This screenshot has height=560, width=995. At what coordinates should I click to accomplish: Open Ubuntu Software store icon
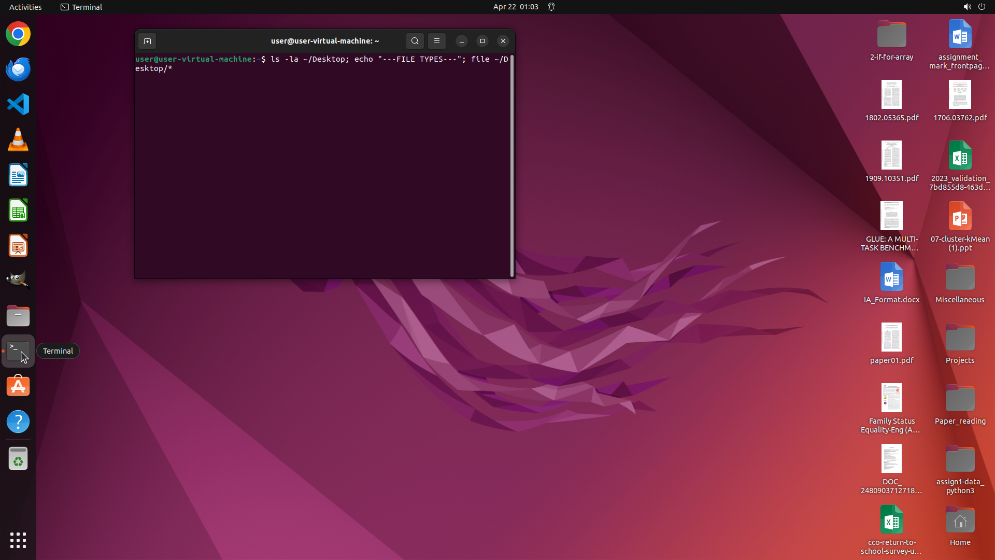18,387
